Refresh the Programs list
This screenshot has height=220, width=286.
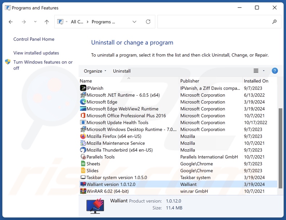tap(148, 22)
